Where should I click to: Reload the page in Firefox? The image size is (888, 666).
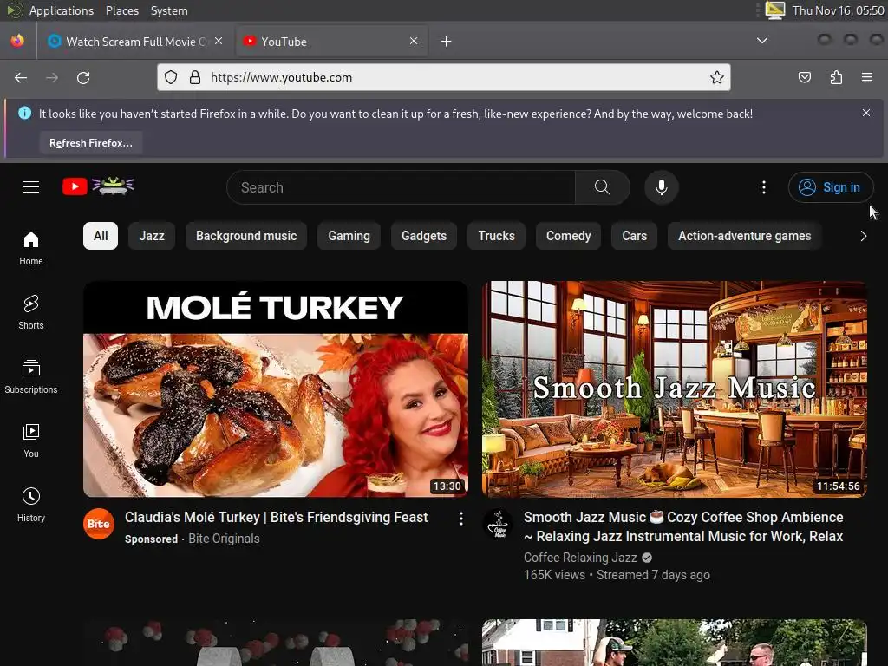pyautogui.click(x=83, y=77)
